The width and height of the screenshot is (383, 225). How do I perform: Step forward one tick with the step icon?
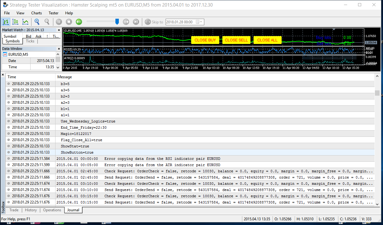point(136,22)
